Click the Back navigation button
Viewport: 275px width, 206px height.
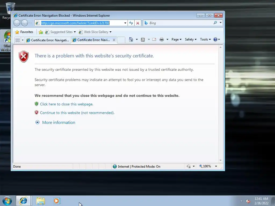click(17, 23)
